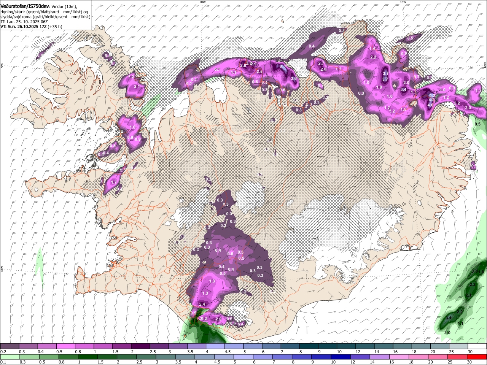Click the lower legend swatch labeled 20
The image size is (487, 365).
coord(438,357)
